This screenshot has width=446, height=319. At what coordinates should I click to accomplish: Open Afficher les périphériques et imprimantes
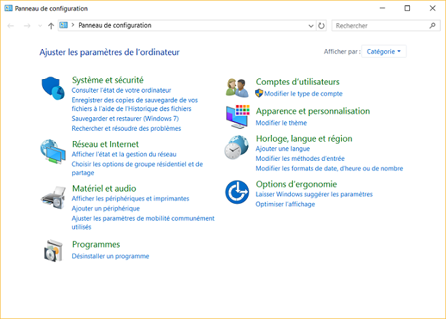(131, 198)
